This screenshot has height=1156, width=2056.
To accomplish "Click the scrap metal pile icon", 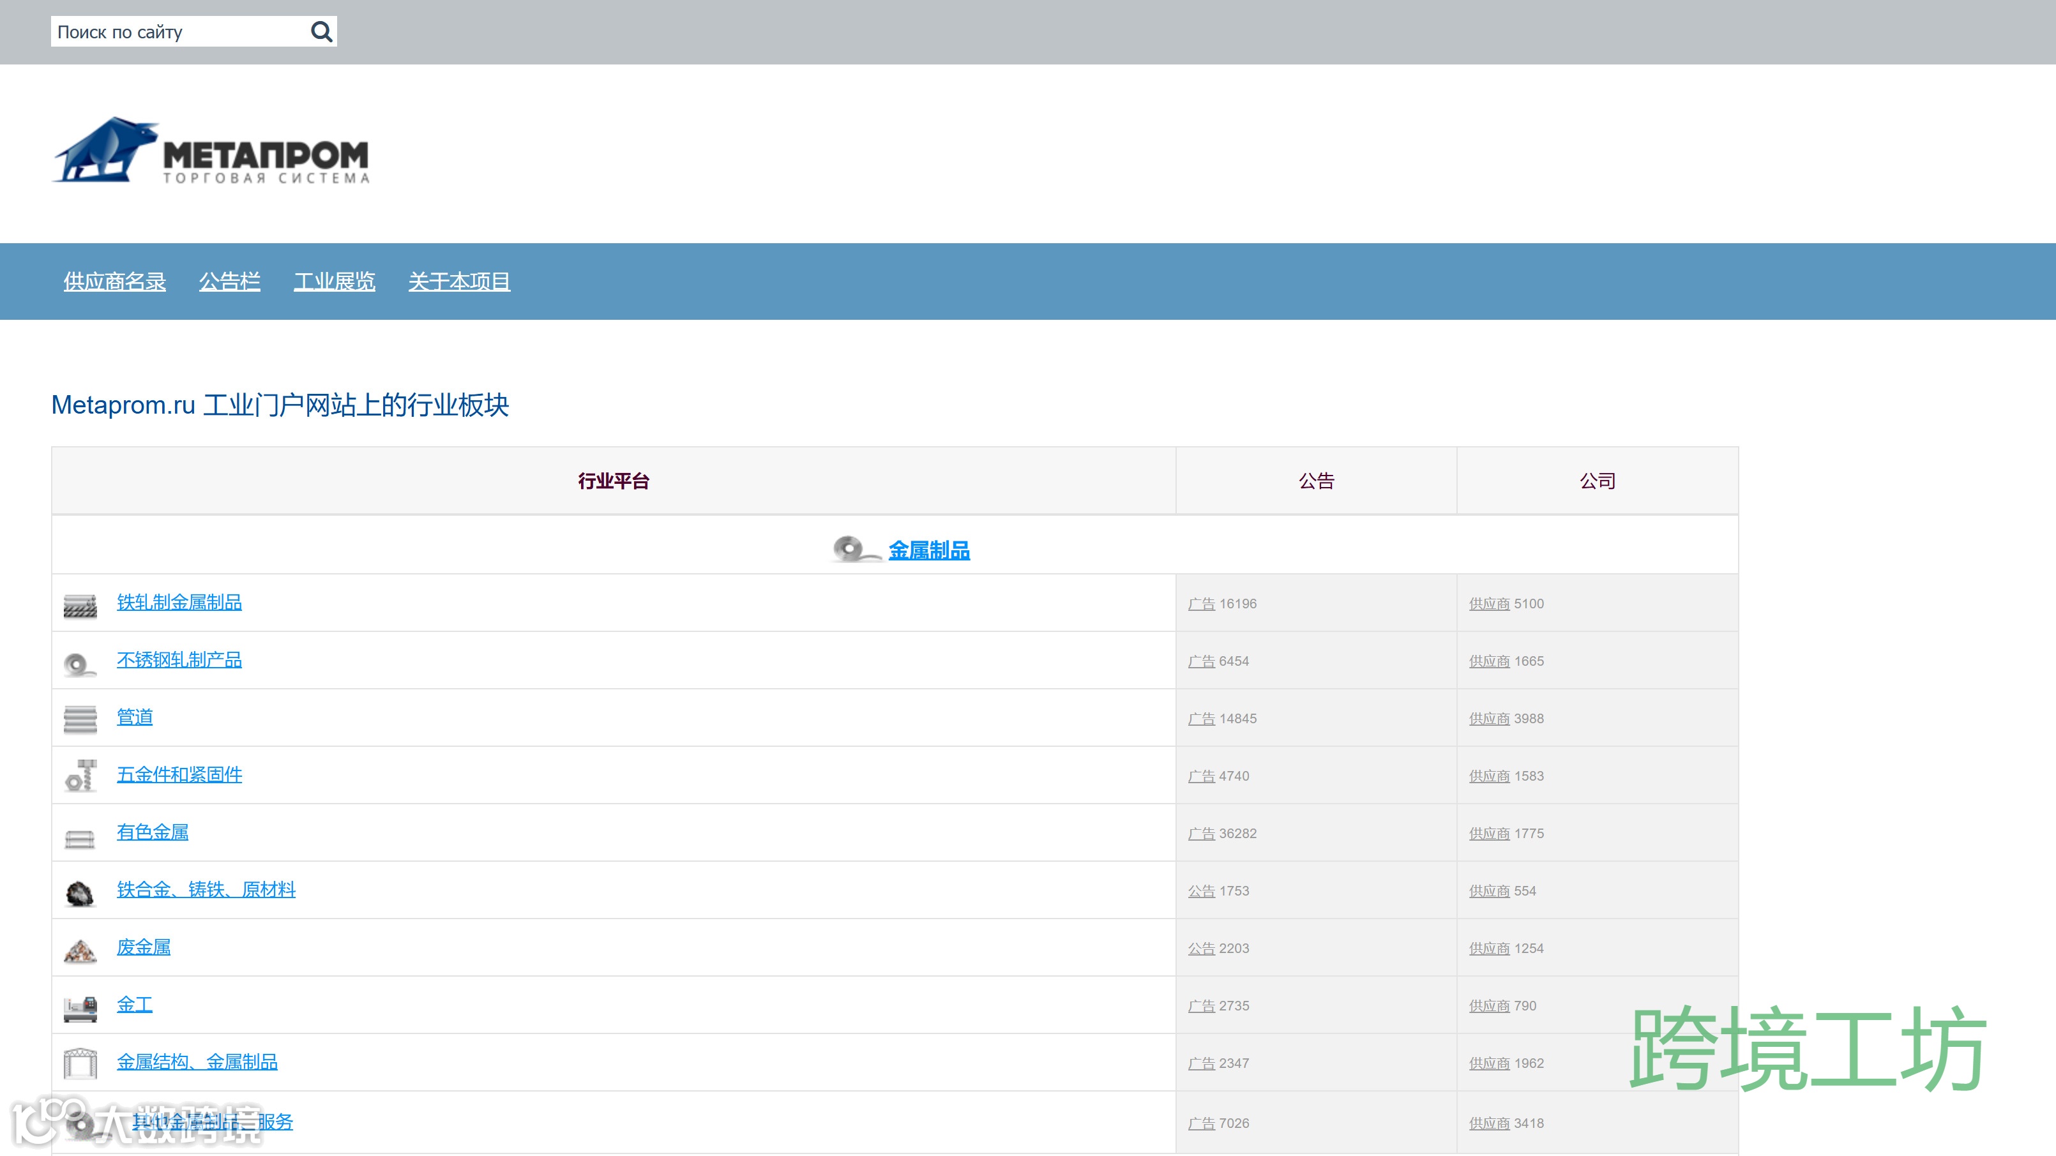I will click(80, 950).
